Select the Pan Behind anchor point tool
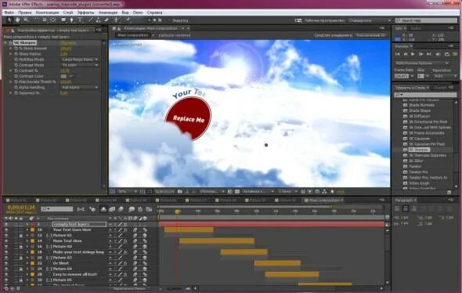The image size is (462, 293). click(x=53, y=20)
